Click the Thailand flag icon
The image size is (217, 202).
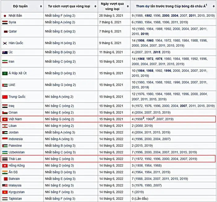coord(5,159)
